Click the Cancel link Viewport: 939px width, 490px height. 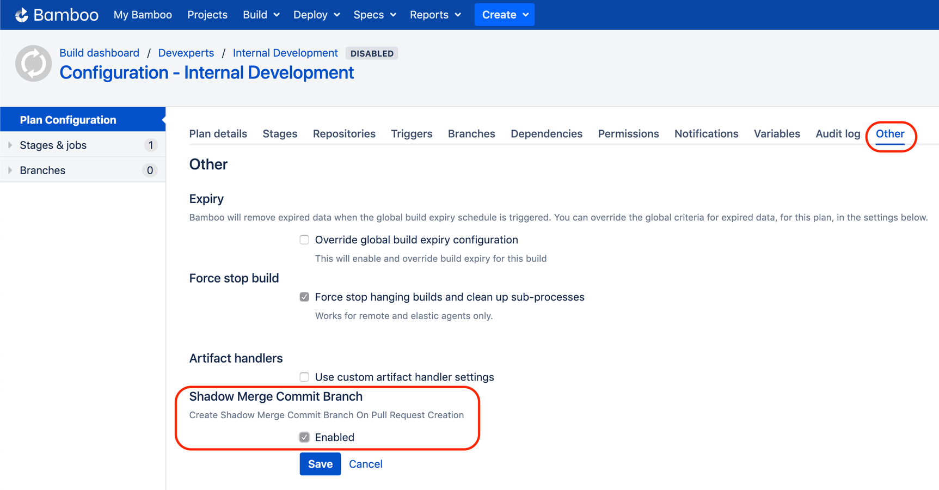365,464
